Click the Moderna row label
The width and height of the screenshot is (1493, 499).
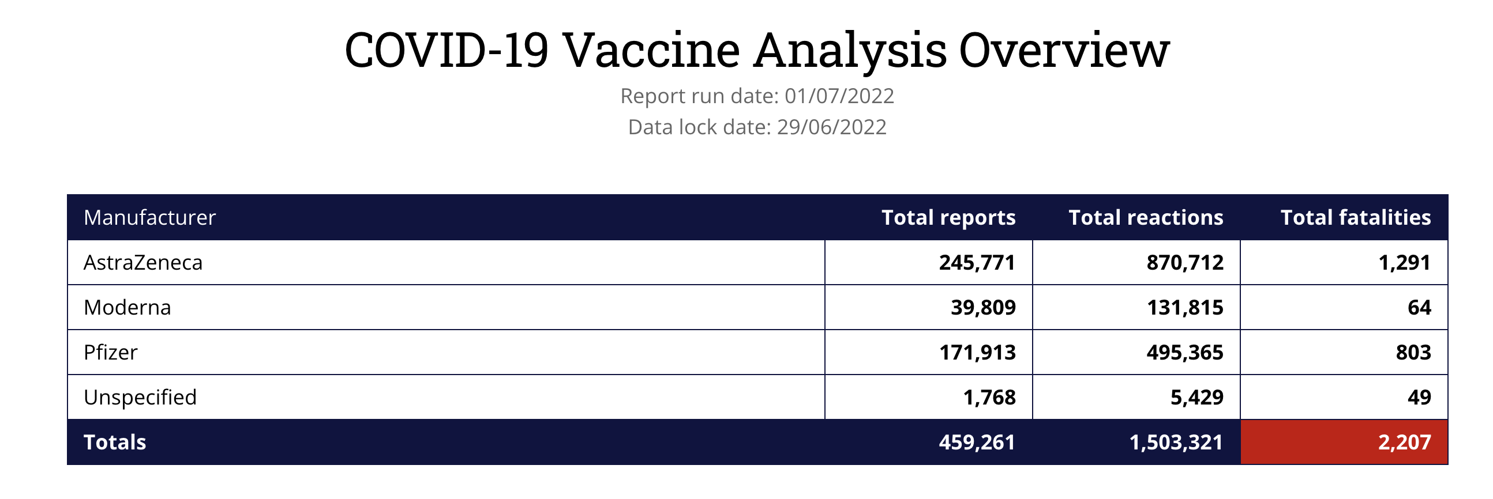point(127,307)
